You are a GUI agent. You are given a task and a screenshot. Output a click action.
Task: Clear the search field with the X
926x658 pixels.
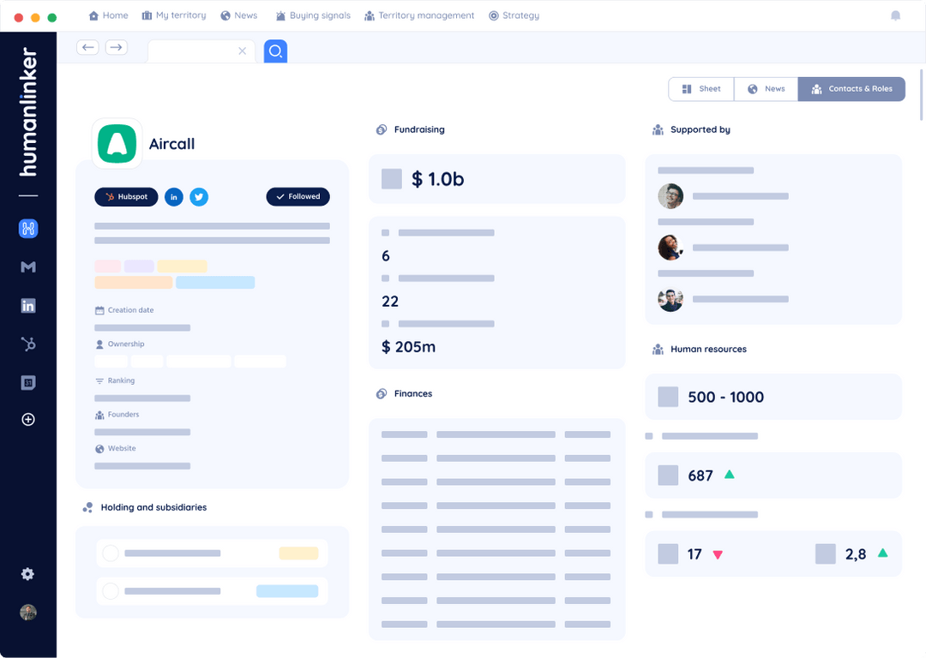click(242, 51)
